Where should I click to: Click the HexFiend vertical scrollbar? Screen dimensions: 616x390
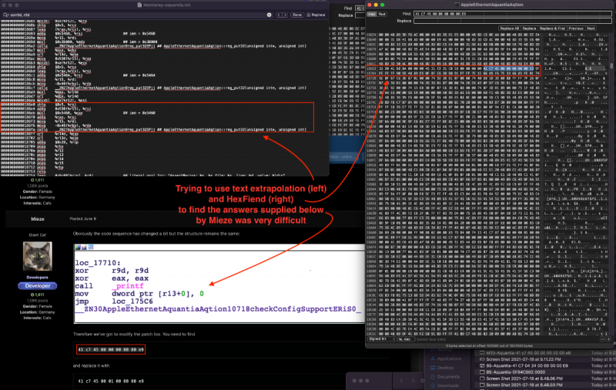611,65
